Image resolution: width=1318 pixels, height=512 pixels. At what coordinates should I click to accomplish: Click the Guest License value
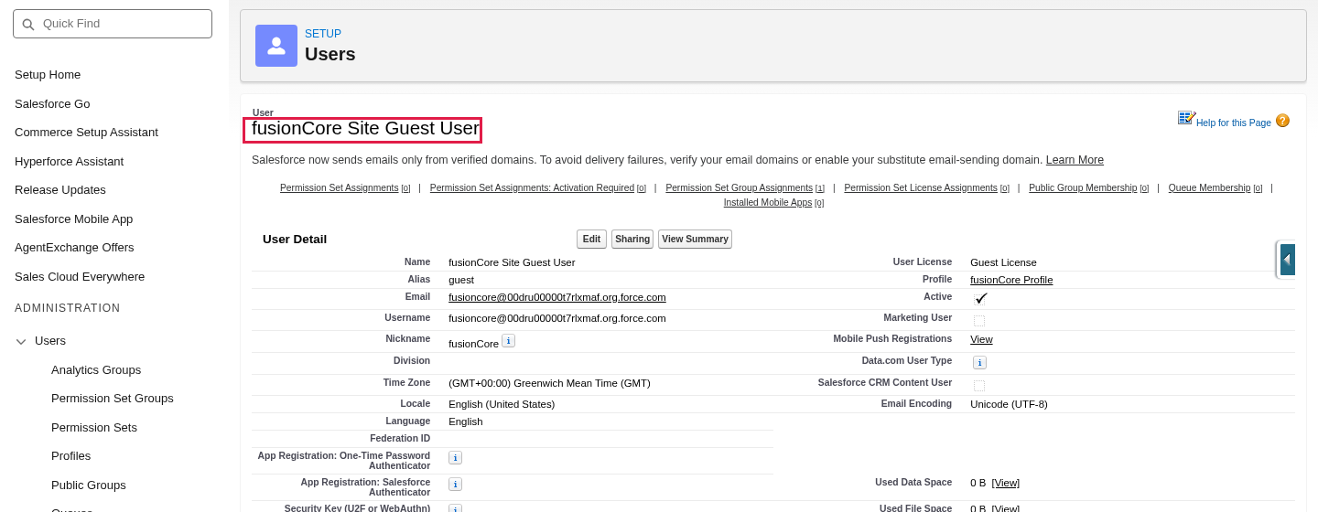pyautogui.click(x=1003, y=262)
